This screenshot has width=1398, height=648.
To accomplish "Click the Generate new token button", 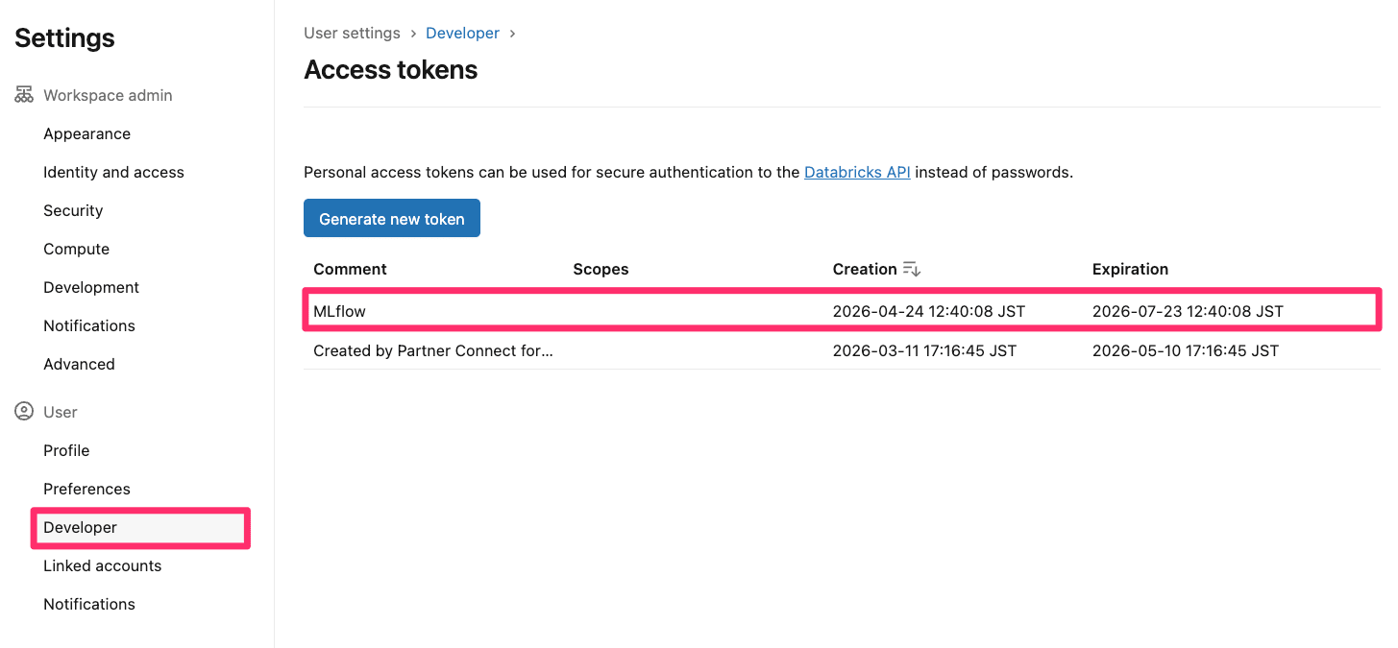I will point(391,218).
